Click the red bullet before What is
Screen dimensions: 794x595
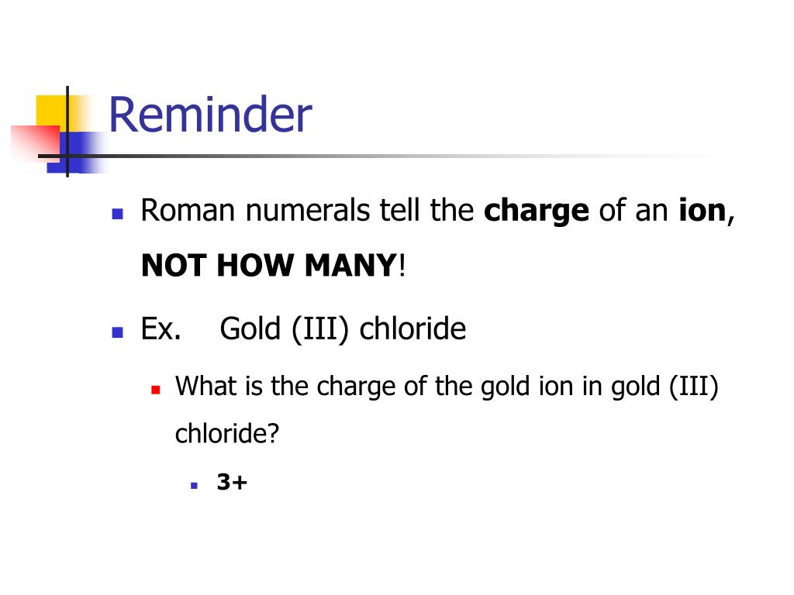[x=155, y=390]
